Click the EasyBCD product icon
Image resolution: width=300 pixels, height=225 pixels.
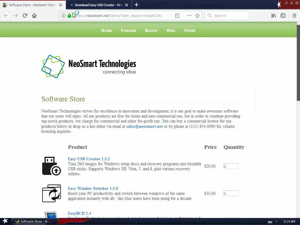point(51,214)
